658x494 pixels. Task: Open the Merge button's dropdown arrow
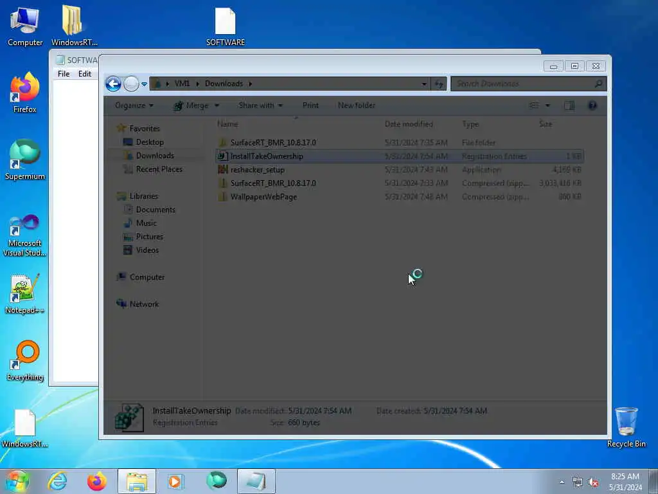pyautogui.click(x=217, y=105)
